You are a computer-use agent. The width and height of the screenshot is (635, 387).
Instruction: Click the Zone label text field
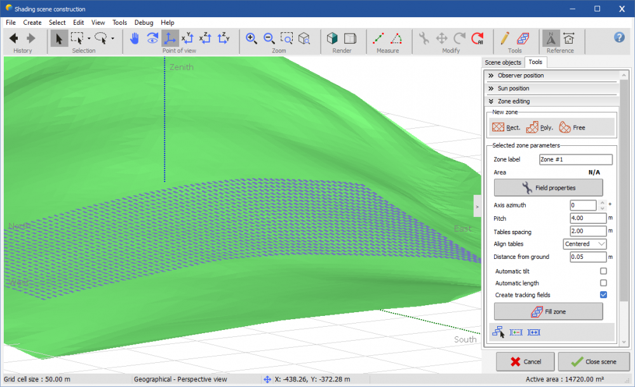tap(575, 160)
